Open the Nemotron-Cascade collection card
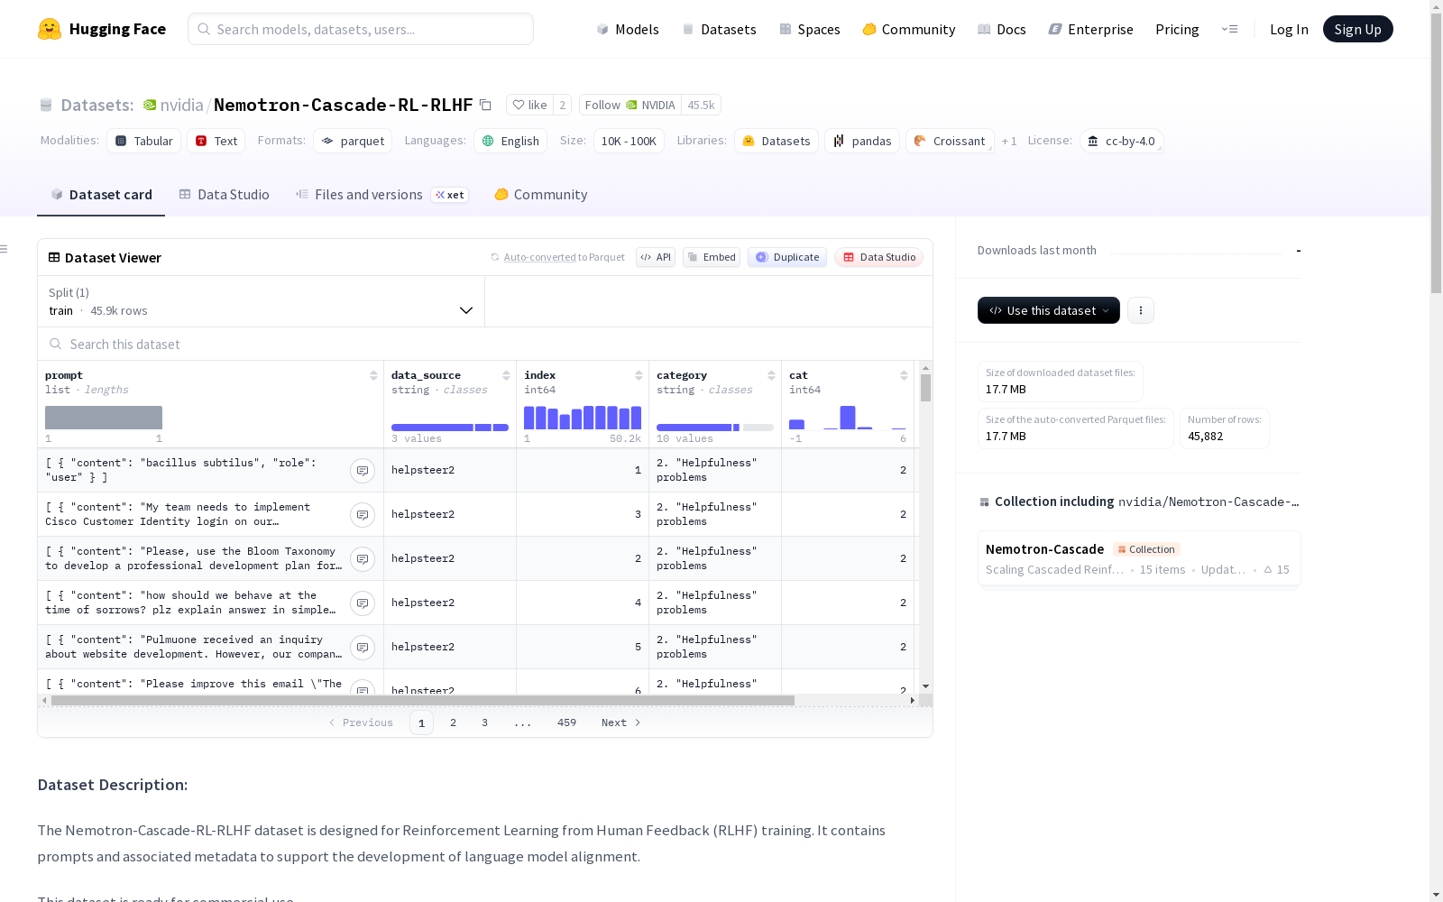The image size is (1443, 902). 1139,558
